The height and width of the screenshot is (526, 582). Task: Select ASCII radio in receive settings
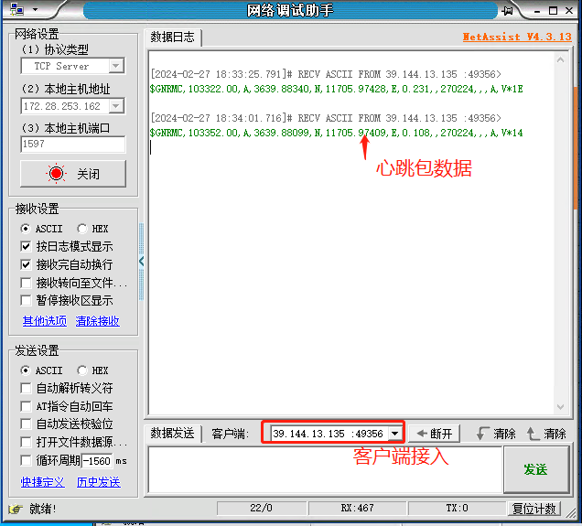coord(26,229)
